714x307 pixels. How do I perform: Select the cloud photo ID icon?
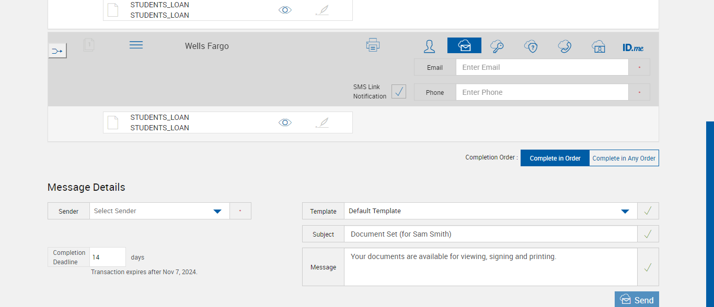tap(598, 46)
